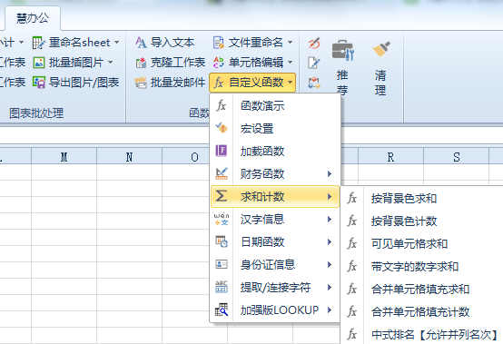The image size is (503, 344).
Task: Click the 导入文本 import text icon
Action: click(141, 43)
